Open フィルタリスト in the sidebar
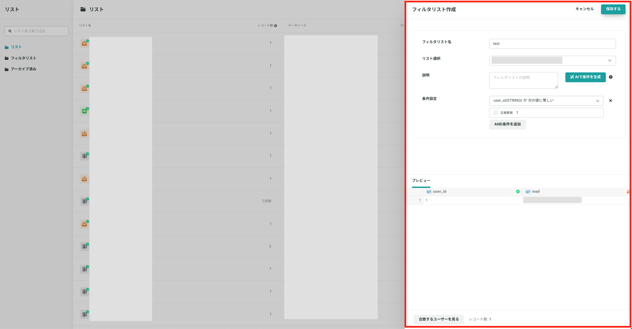 [23, 58]
